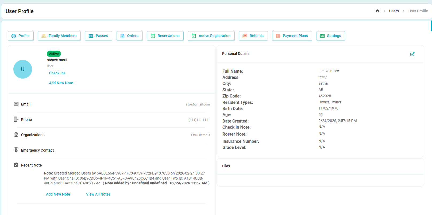The height and width of the screenshot is (215, 432).
Task: Click address value test7
Action: [323, 77]
